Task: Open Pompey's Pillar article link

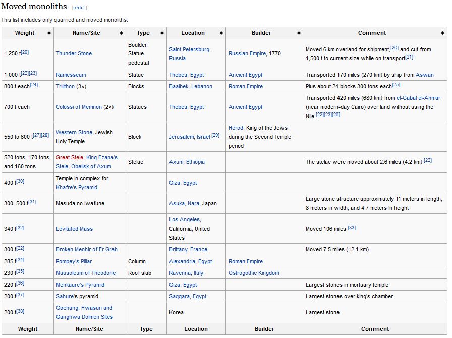Action: [74, 261]
